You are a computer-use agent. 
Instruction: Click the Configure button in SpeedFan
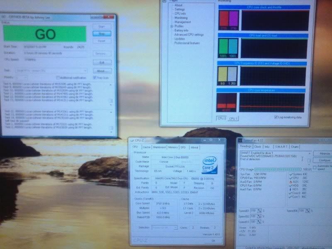pyautogui.click(x=323, y=160)
